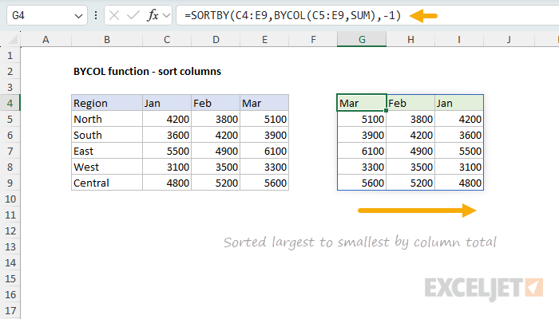This screenshot has width=559, height=319.
Task: Click 4900 in column H
Action: click(x=410, y=151)
